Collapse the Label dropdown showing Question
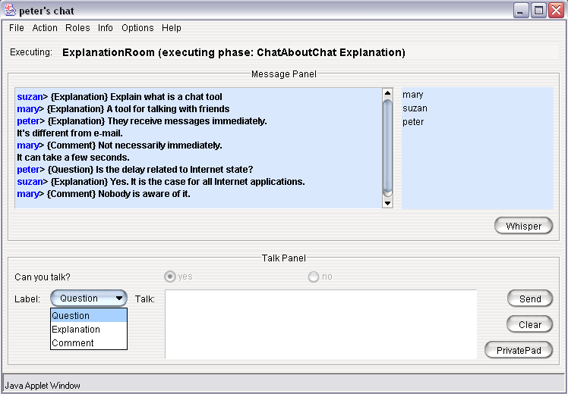568x394 pixels. [89, 299]
